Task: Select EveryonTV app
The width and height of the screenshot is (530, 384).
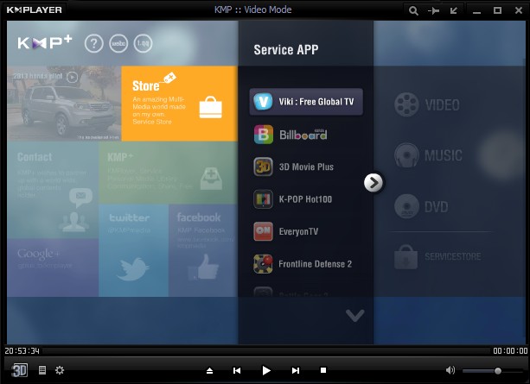Action: click(306, 231)
